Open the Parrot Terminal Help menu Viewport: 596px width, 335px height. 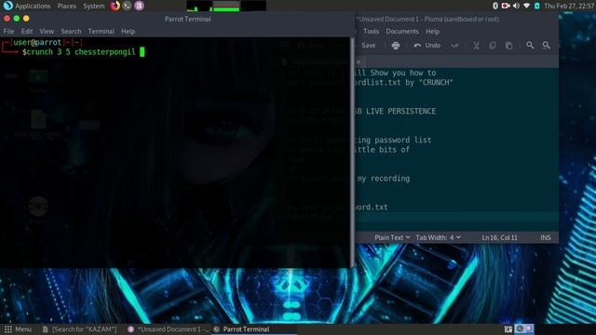[x=129, y=31]
